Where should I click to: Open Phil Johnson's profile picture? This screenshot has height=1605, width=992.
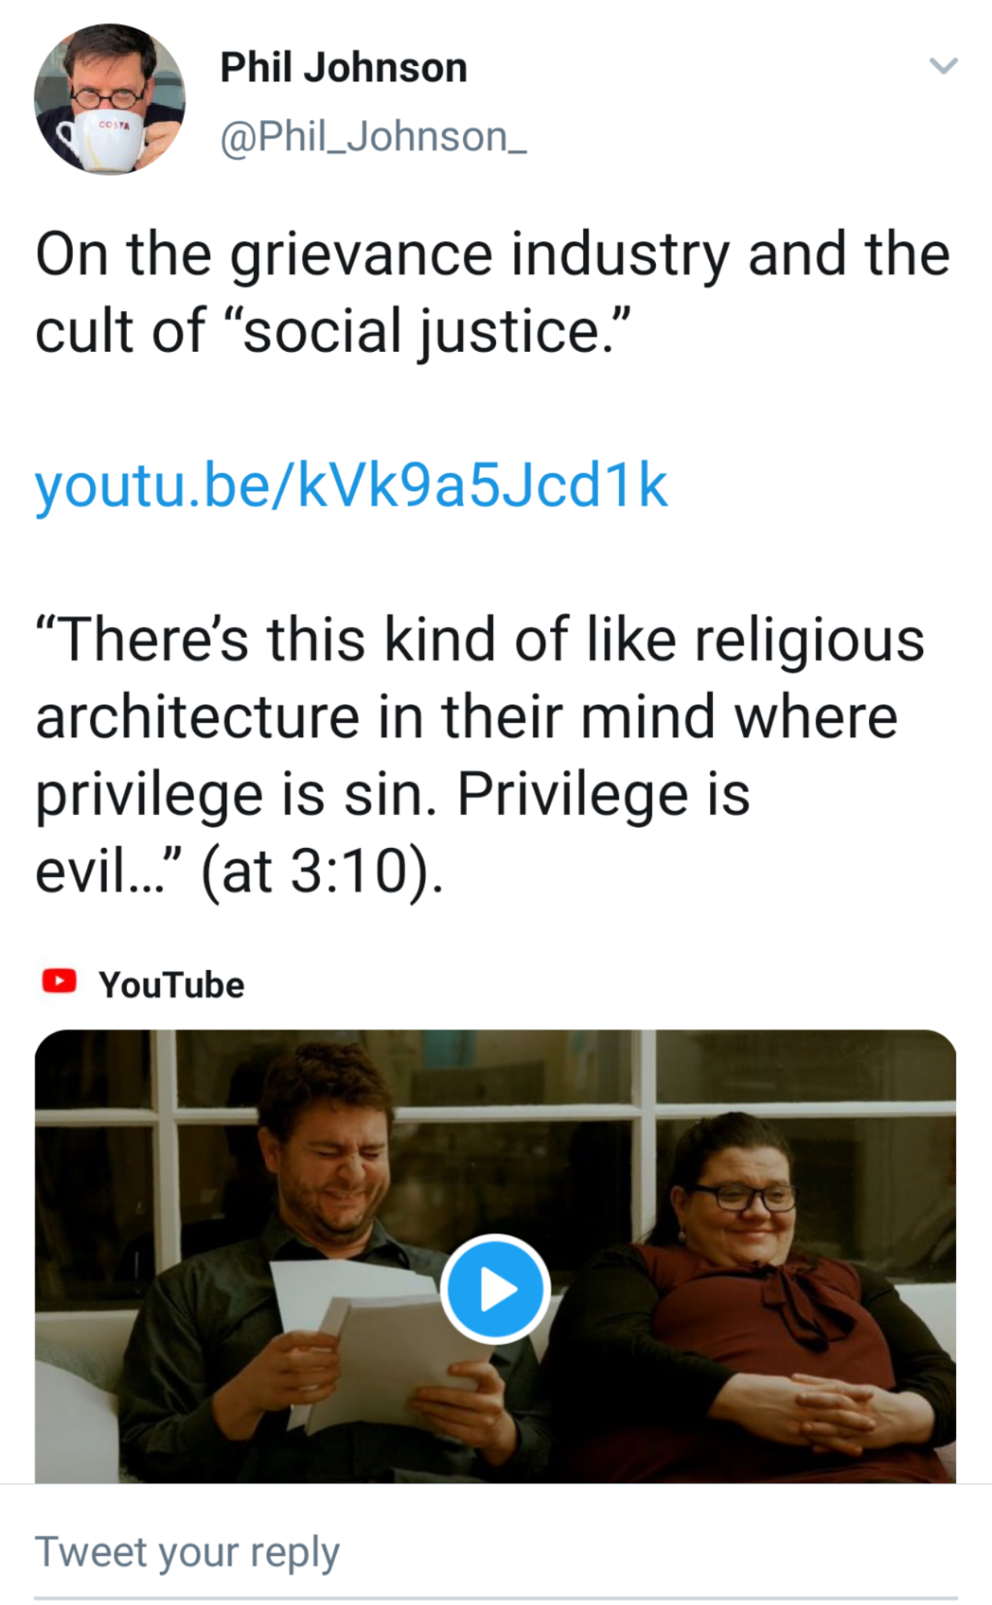[110, 99]
